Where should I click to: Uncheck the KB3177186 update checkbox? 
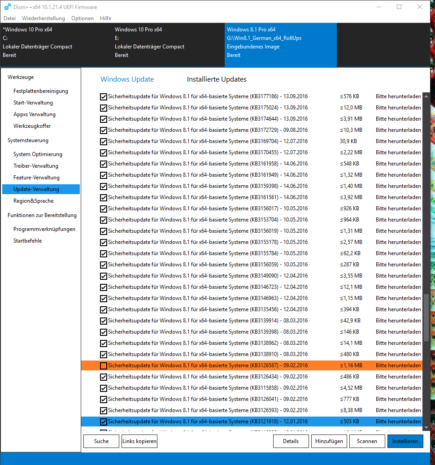coord(104,97)
